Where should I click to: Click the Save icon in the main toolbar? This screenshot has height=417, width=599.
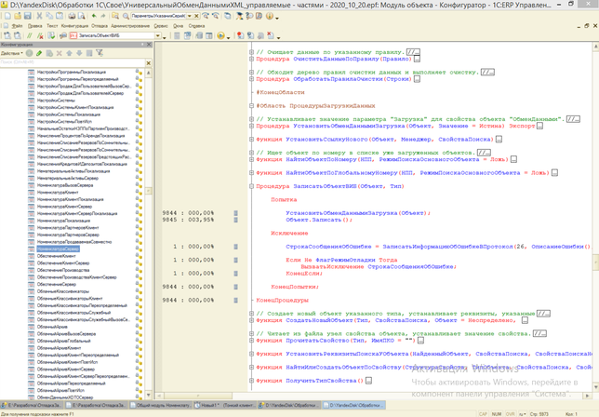(x=27, y=17)
